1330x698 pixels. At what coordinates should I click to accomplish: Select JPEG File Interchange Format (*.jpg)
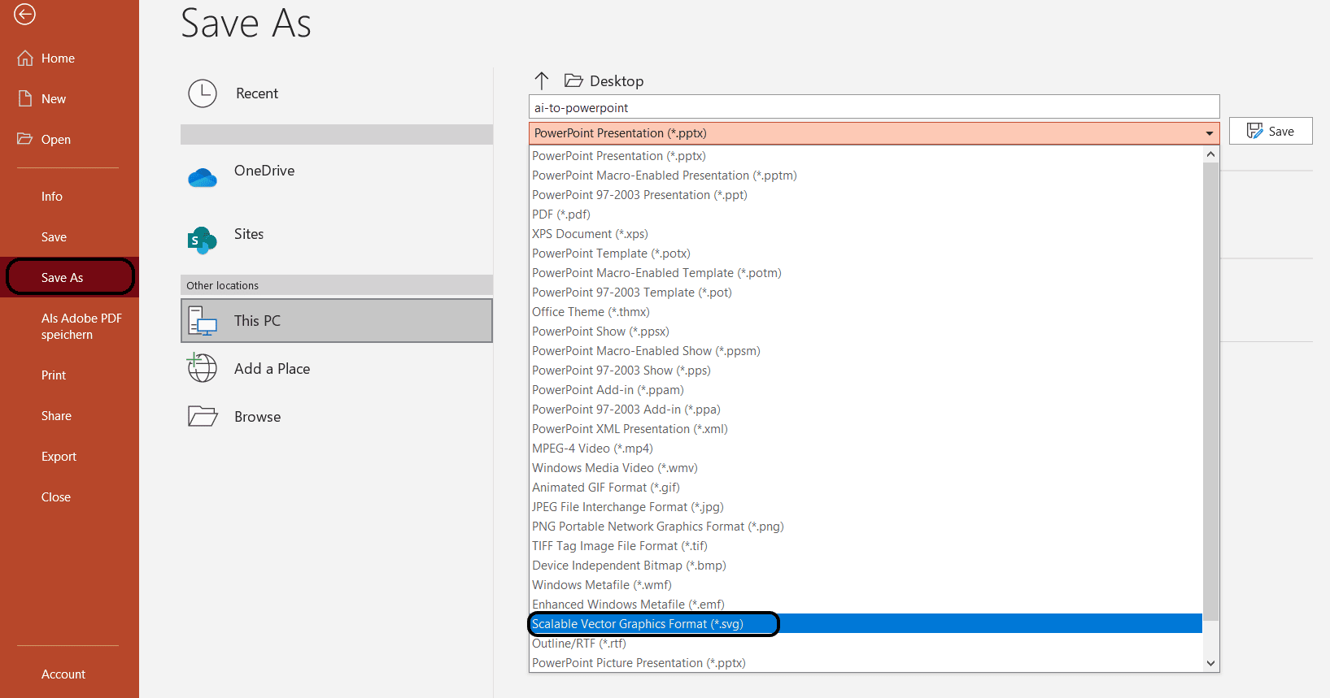coord(866,507)
